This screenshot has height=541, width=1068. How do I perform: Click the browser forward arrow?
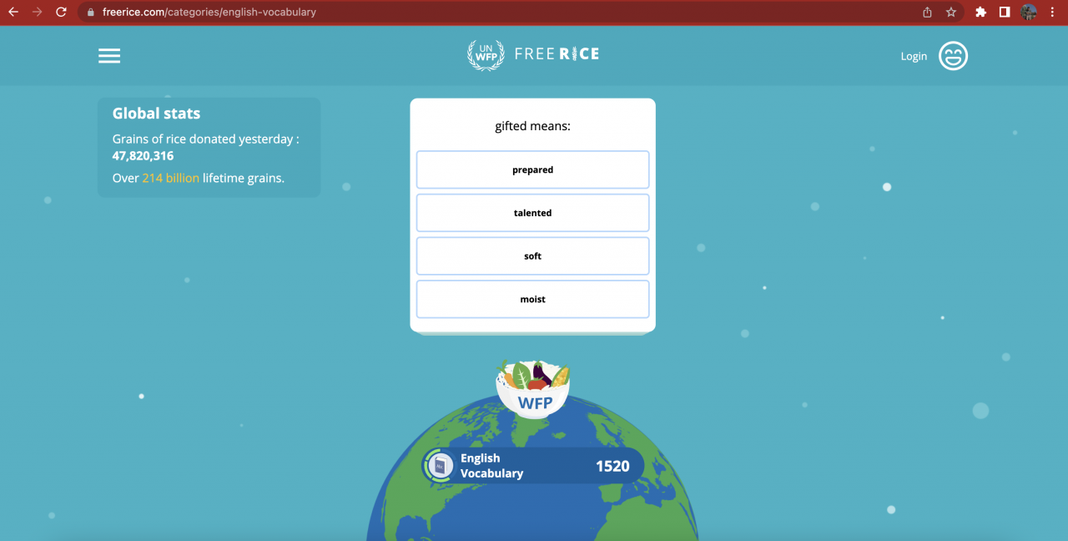(37, 13)
